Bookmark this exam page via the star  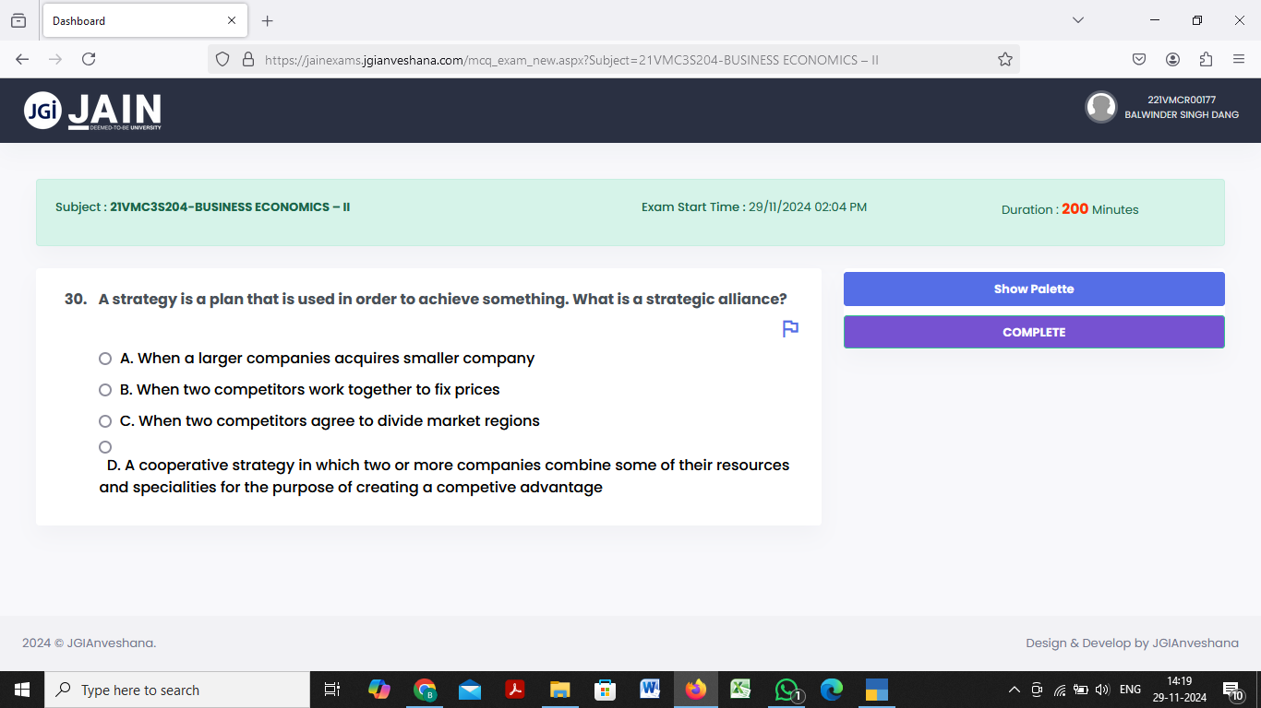tap(1004, 58)
